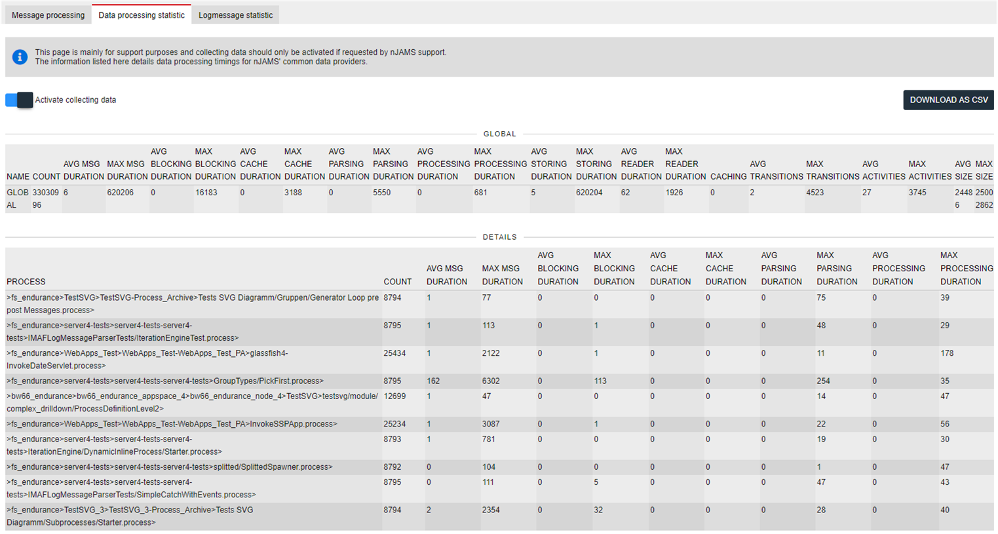Screen dimensions: 998x534
Task: Click avg msg duration 162 in PickFirst row
Action: pos(433,381)
